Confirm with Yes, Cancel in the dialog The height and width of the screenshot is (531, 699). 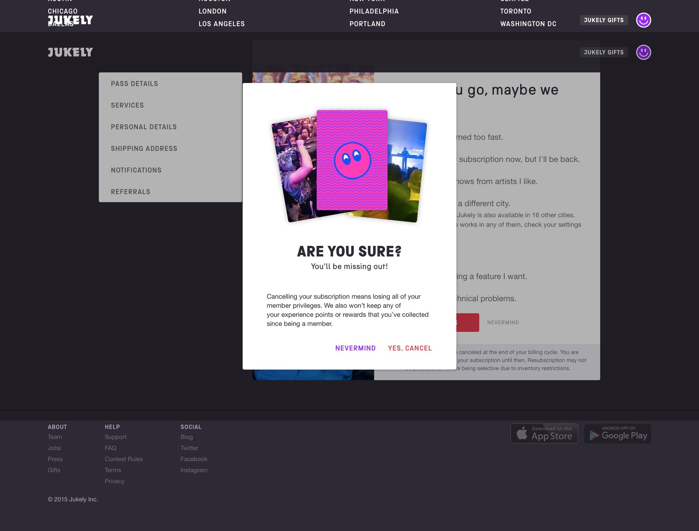click(409, 348)
